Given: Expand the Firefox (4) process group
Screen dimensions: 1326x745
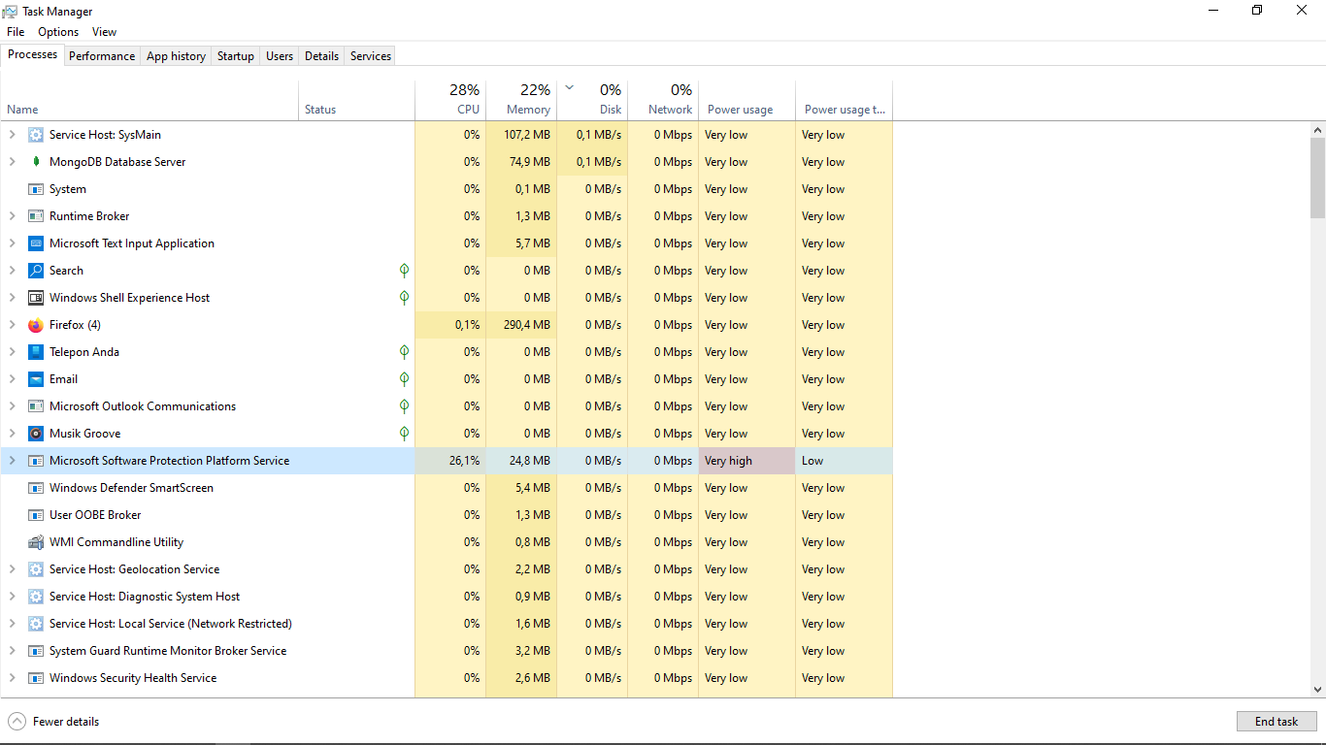Looking at the screenshot, I should [x=13, y=325].
